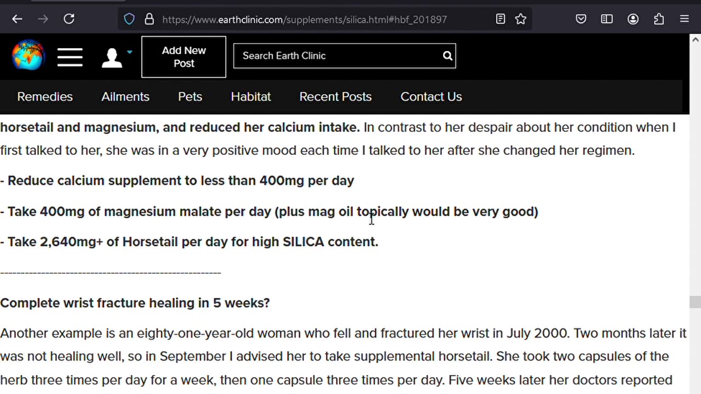701x394 pixels.
Task: Click the Earth Clinic globe logo
Action: click(x=28, y=55)
